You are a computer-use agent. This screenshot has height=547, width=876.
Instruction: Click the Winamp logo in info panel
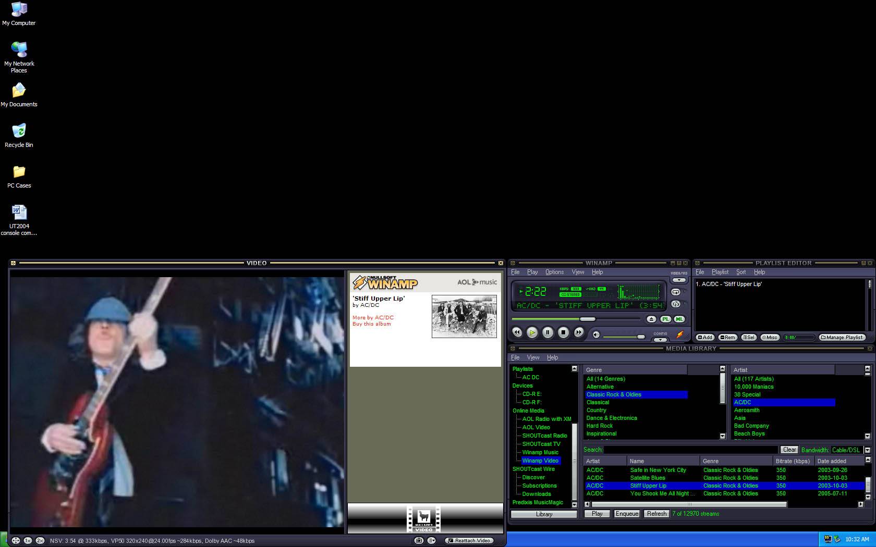385,282
